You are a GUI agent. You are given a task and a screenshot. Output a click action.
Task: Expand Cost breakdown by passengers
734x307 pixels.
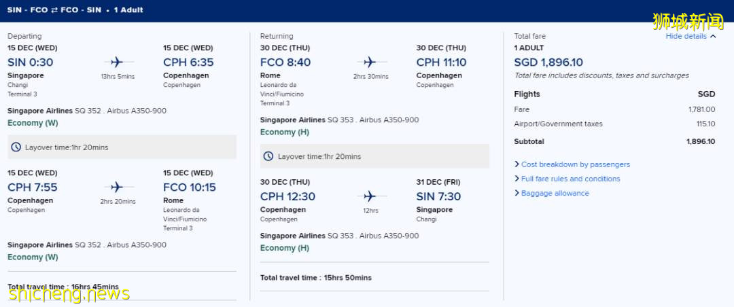point(575,164)
